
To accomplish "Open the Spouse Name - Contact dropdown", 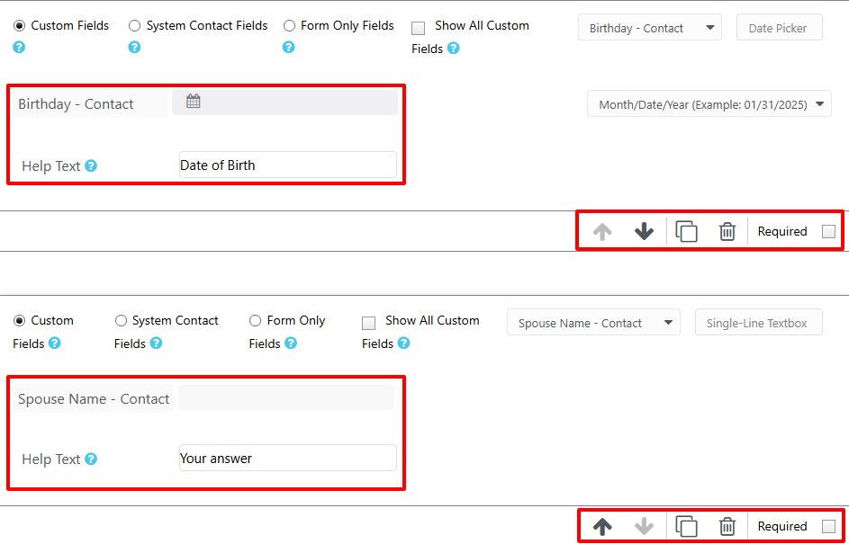I will click(x=593, y=322).
